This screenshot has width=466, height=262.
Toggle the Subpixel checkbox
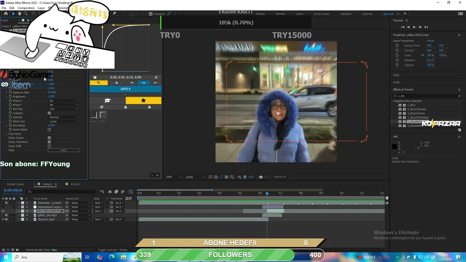point(49,113)
